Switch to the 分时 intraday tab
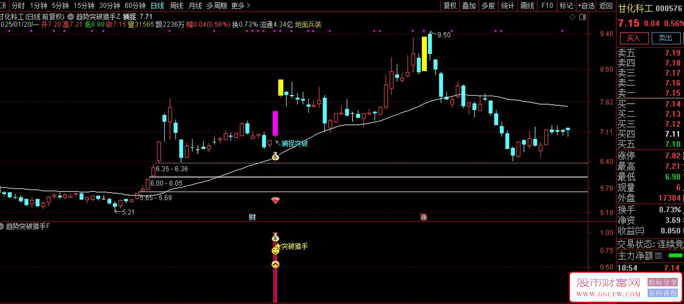Viewport: 684px width, 304px height. tap(18, 6)
